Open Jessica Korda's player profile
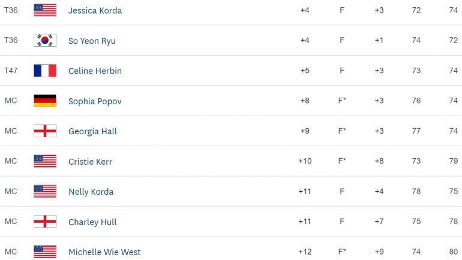 point(95,11)
